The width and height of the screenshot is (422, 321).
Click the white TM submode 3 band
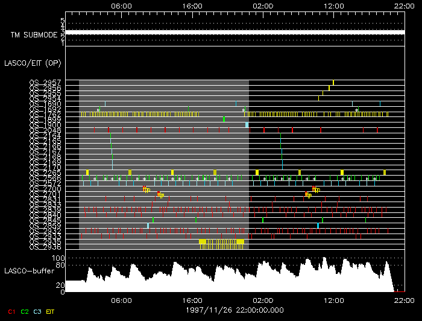(235, 33)
